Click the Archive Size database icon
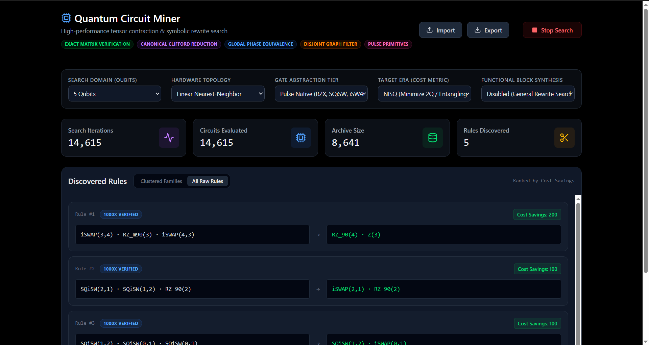This screenshot has width=649, height=345. point(433,138)
